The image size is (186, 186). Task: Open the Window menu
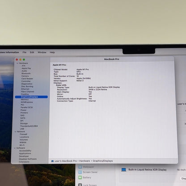[42, 52]
